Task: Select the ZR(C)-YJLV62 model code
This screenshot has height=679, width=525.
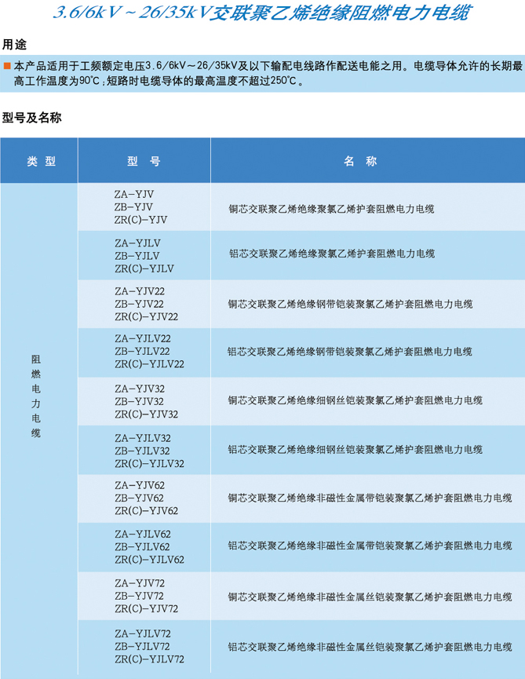Action: click(149, 560)
